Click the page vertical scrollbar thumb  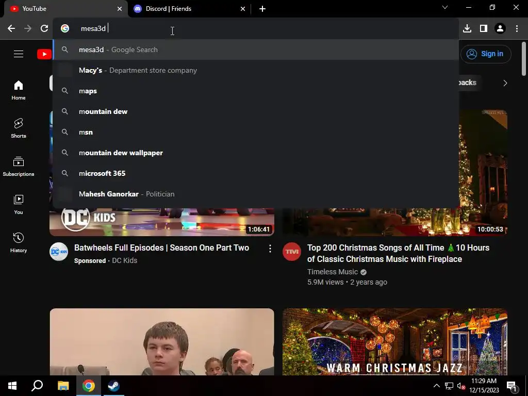[524, 59]
